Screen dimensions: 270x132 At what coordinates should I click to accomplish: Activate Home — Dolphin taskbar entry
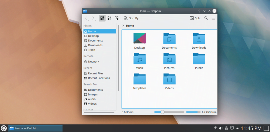35,128
